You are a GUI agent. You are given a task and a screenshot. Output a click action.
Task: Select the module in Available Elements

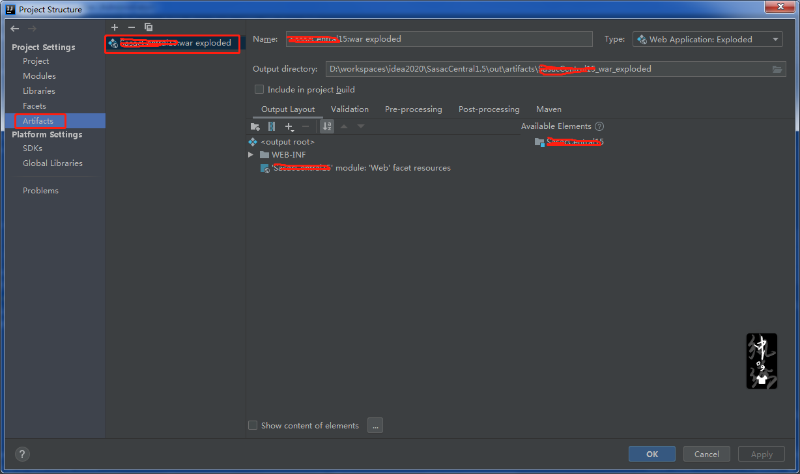pyautogui.click(x=569, y=141)
